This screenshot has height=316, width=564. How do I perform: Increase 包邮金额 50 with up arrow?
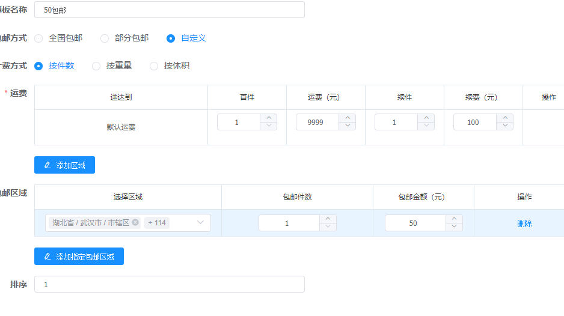(455, 219)
